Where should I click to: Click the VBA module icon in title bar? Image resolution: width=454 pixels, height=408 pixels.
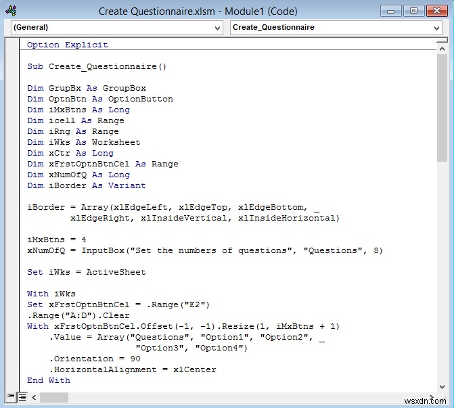coord(11,11)
